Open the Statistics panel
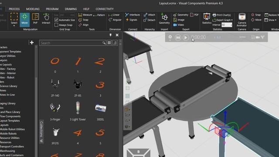Viewport: 279px width, 157px height. [207, 18]
